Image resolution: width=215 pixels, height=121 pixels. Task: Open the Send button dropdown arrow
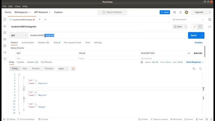tap(202, 35)
